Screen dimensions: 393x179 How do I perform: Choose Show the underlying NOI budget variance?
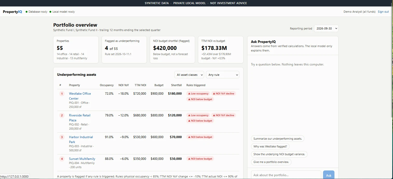click(279, 154)
